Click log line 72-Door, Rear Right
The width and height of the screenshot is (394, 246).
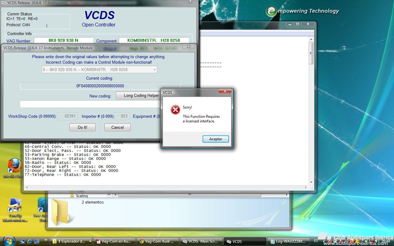click(71, 171)
